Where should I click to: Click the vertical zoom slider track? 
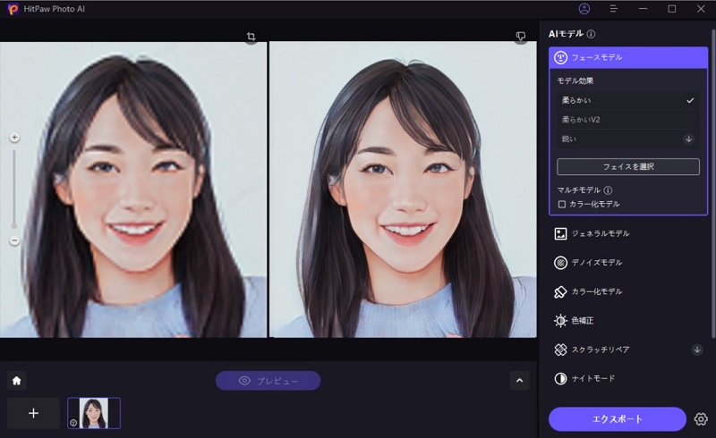pyautogui.click(x=14, y=188)
